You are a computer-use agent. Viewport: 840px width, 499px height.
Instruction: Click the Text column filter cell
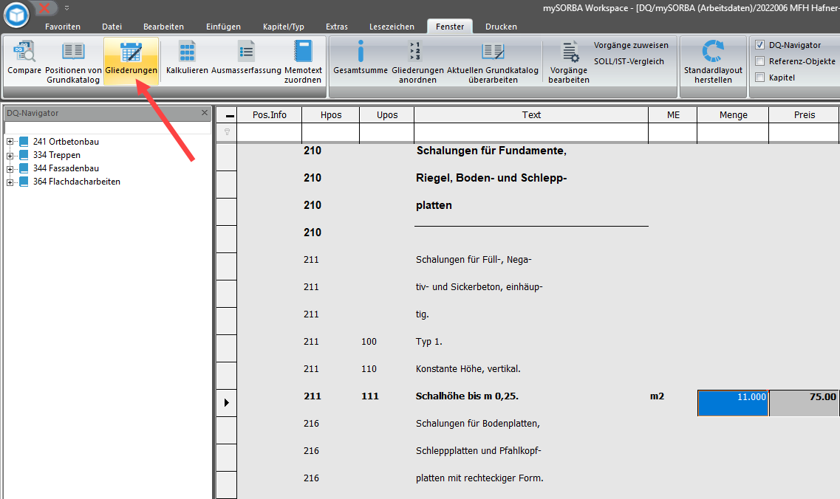pyautogui.click(x=531, y=132)
